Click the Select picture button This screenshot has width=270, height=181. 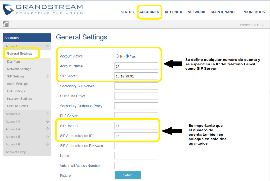128,175
